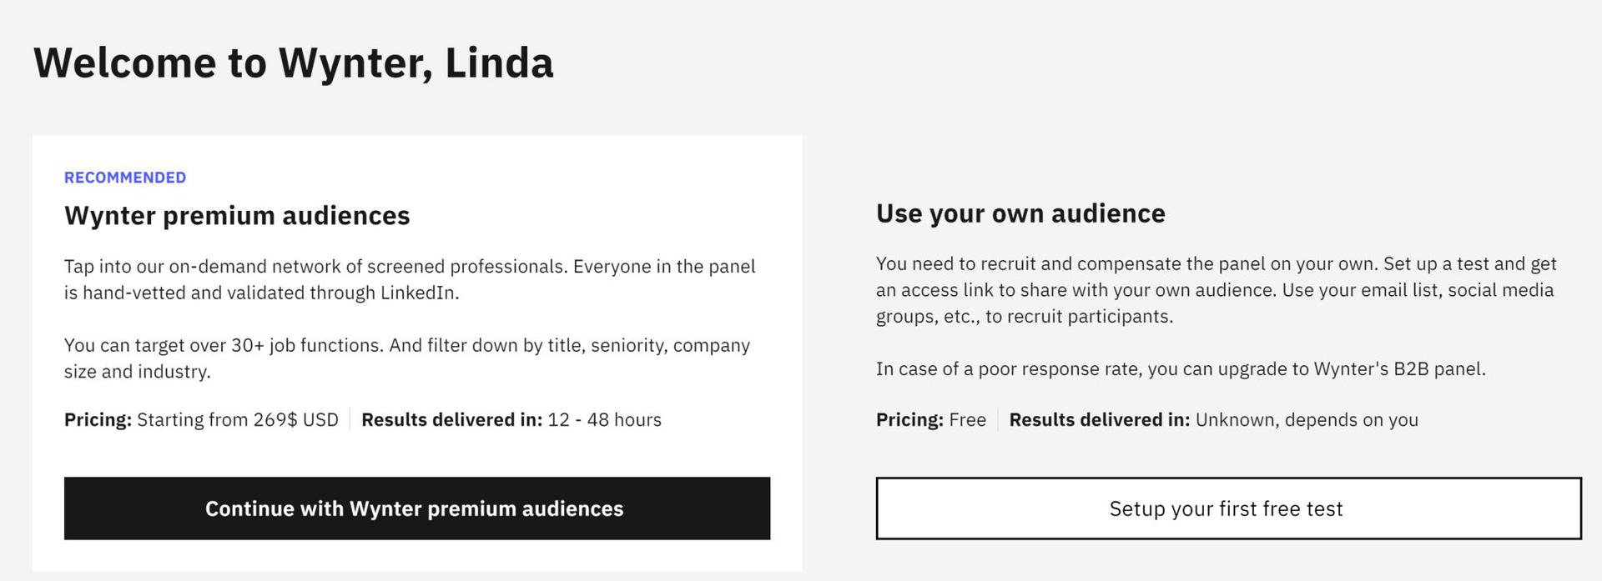Screen dimensions: 1602x581
Task: Click the on-demand network description paragraph
Action: coord(409,279)
